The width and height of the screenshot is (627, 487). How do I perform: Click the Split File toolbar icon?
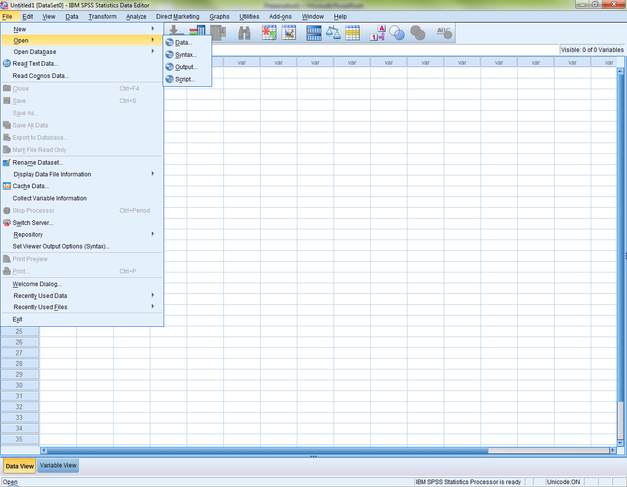314,33
